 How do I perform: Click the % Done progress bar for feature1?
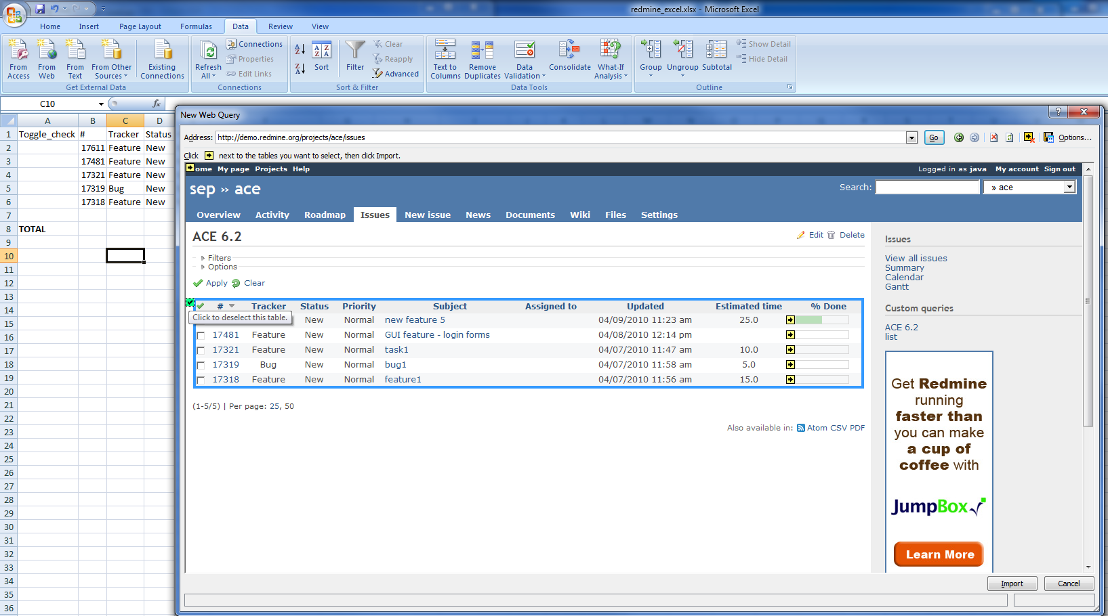[822, 380]
